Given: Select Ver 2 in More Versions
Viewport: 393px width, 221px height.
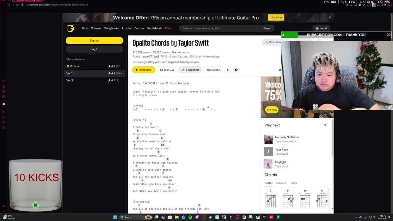Looking at the screenshot, I should 94,80.
